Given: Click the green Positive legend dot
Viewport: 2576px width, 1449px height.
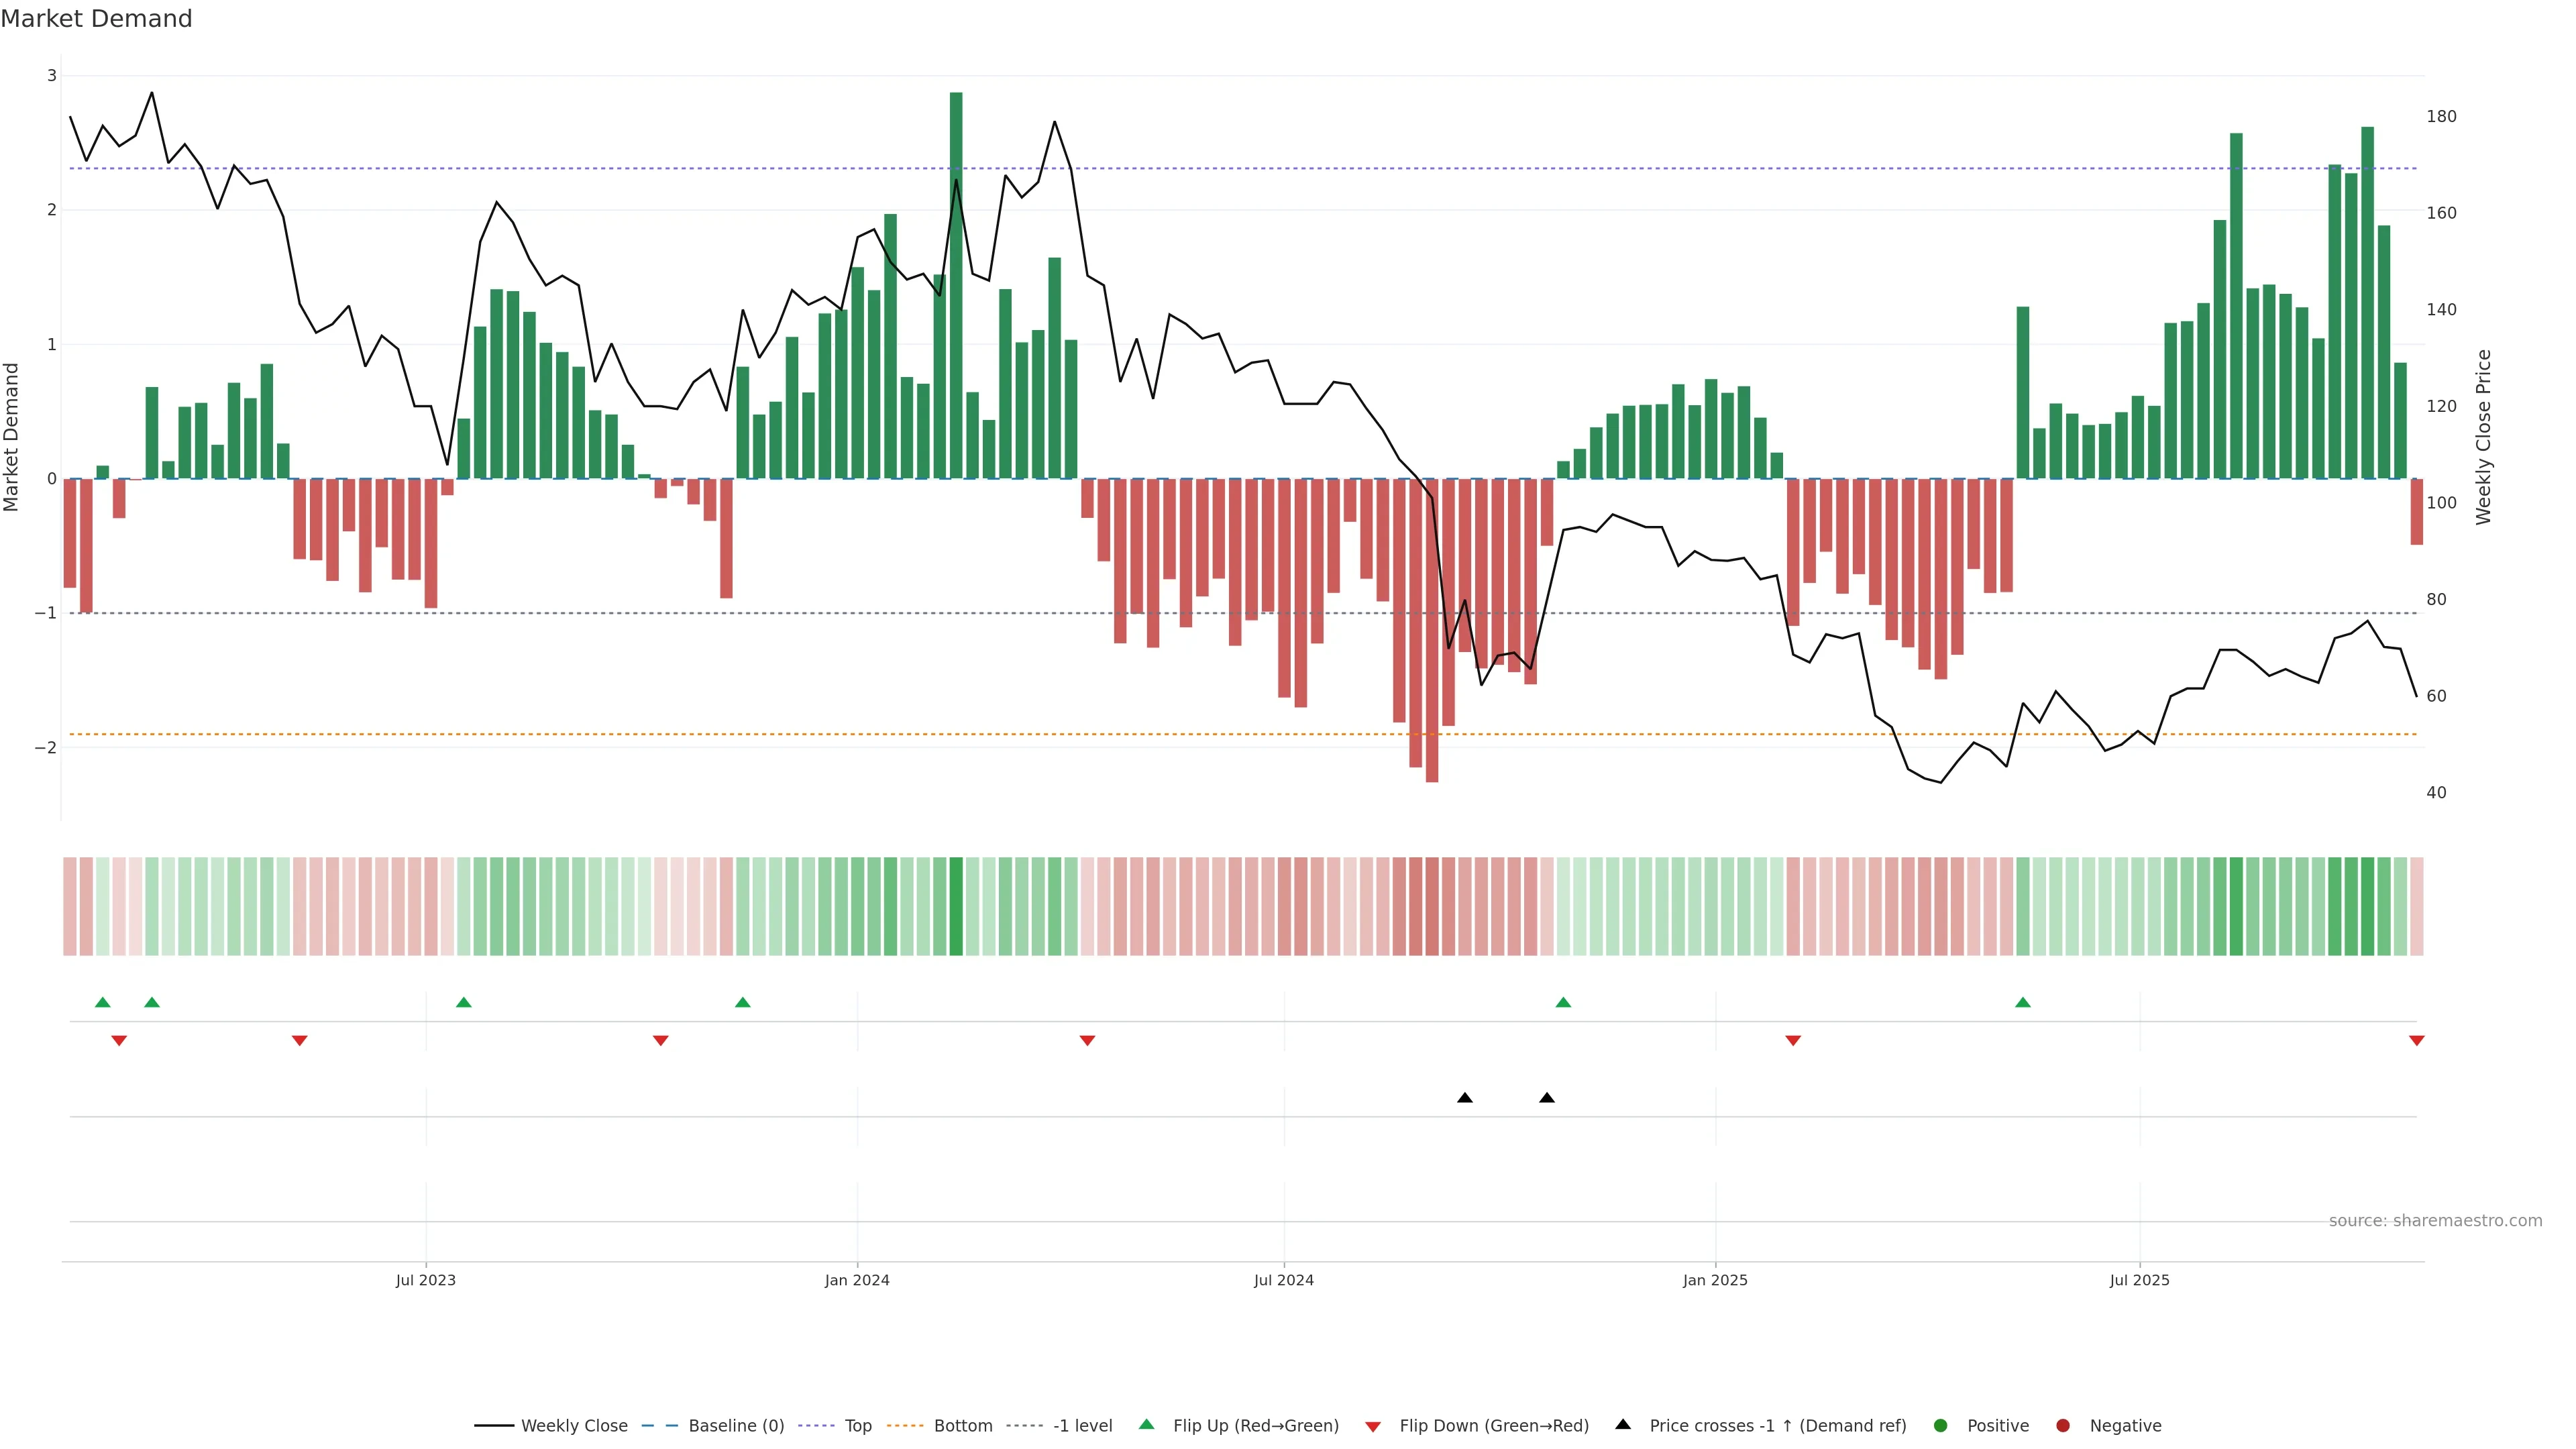Looking at the screenshot, I should [1941, 1426].
